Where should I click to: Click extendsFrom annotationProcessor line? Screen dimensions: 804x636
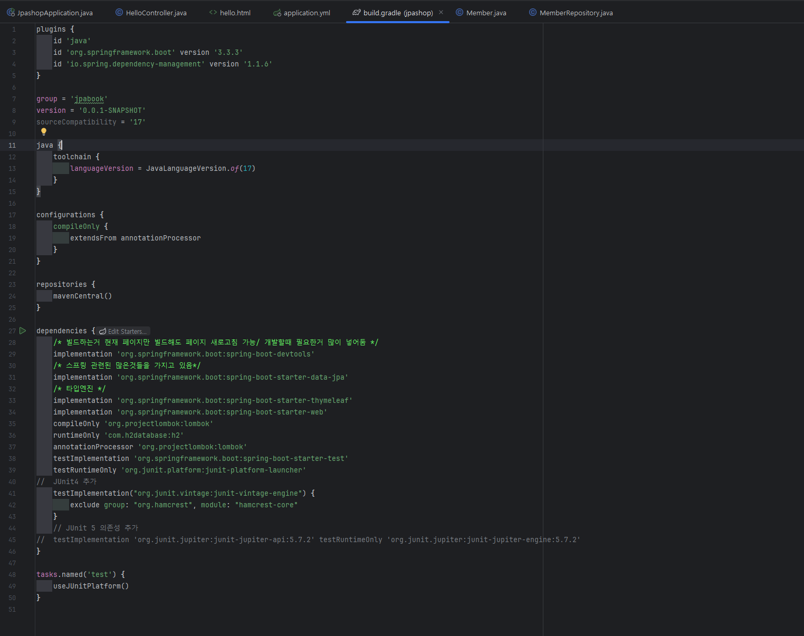136,238
